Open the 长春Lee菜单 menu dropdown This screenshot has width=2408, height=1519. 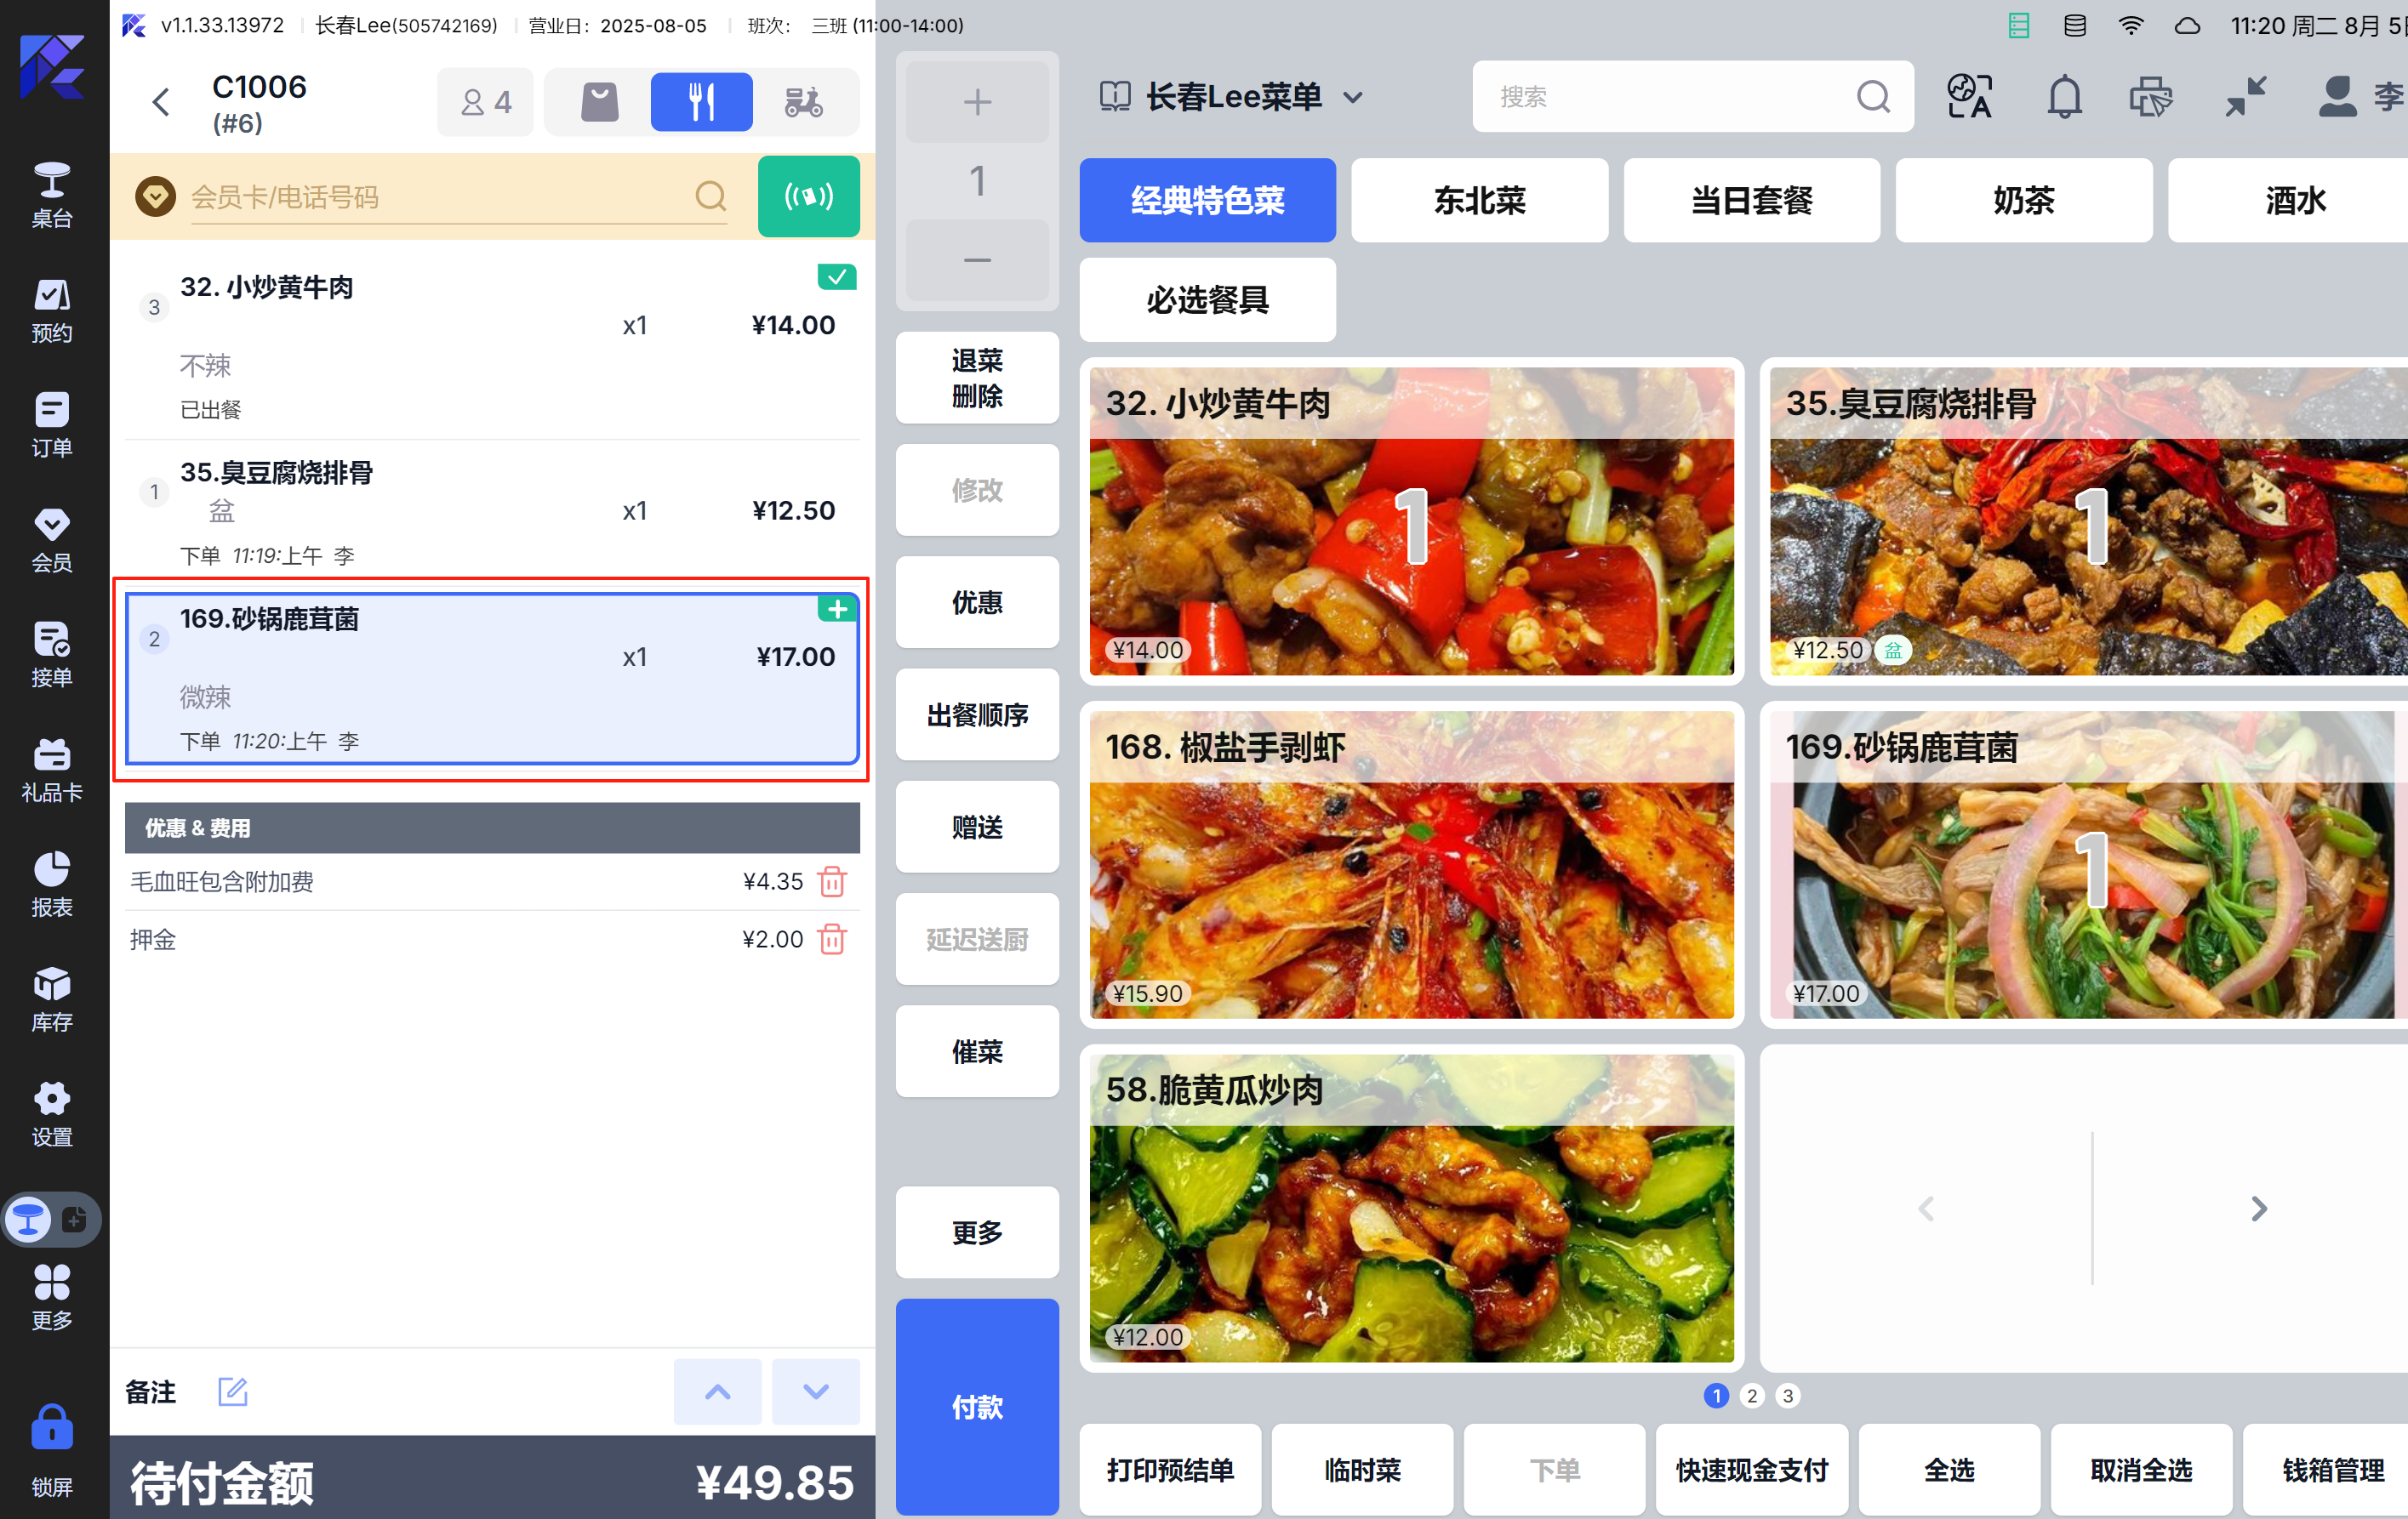tap(1232, 97)
